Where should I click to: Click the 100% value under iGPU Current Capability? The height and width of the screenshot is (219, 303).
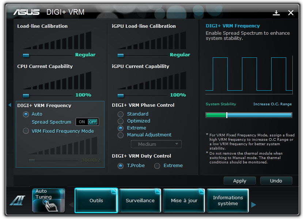178,95
